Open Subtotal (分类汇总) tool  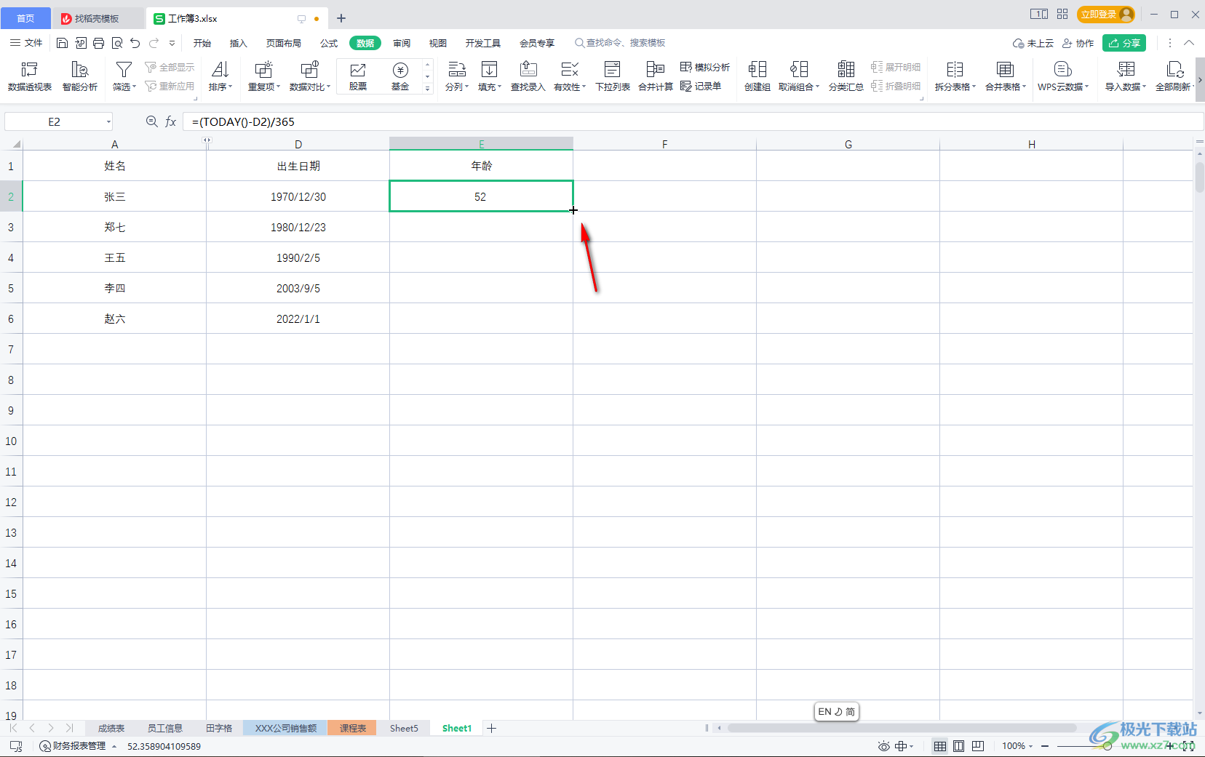coord(846,76)
